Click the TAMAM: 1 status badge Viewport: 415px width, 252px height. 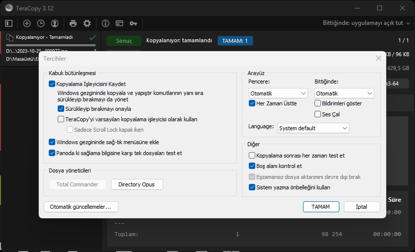[x=235, y=41]
